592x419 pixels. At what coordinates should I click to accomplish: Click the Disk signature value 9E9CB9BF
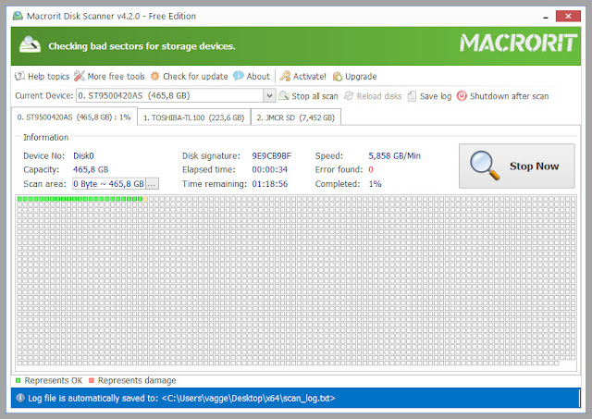(271, 156)
